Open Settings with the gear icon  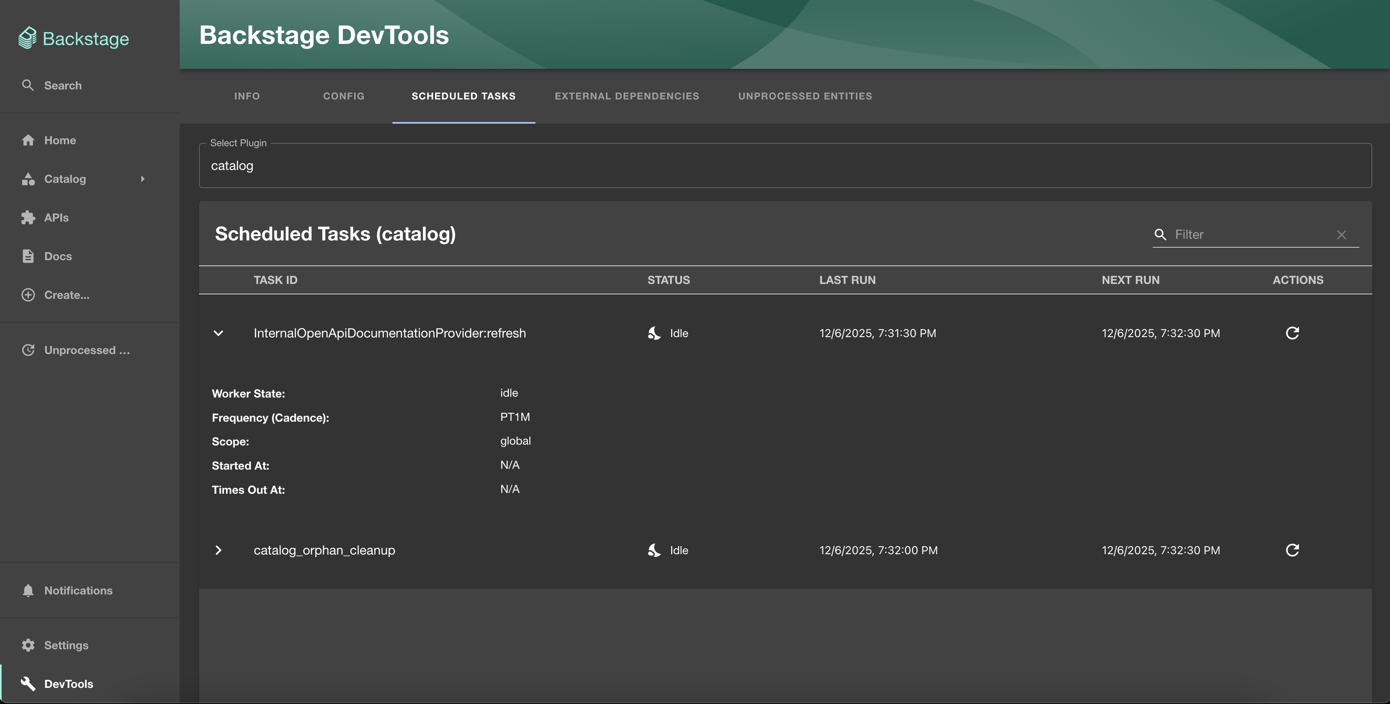coord(28,645)
